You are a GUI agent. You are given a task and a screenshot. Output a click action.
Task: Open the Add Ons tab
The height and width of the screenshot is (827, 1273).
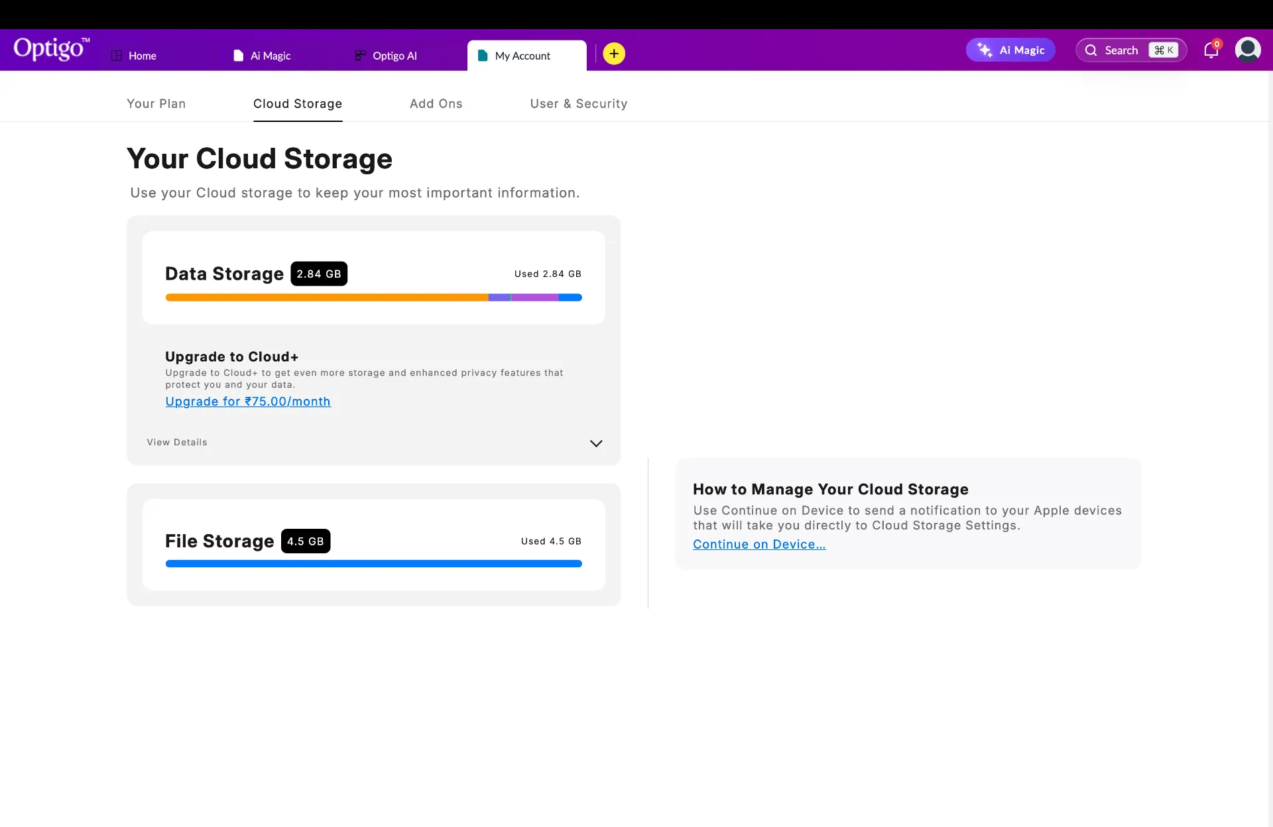[436, 103]
